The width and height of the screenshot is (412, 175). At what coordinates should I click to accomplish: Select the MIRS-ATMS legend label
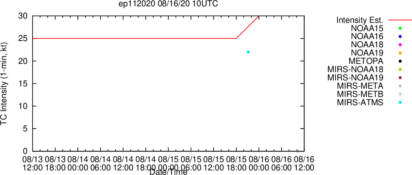tap(360, 103)
